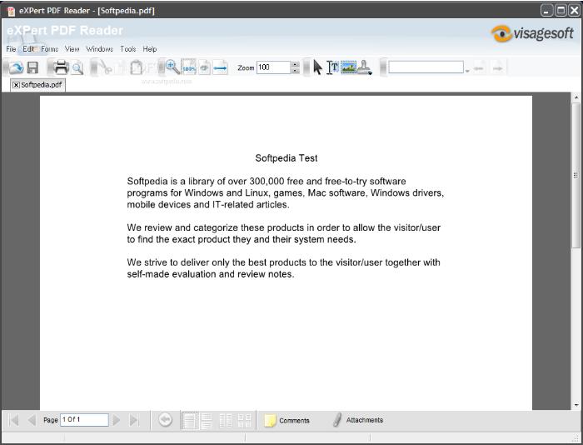This screenshot has height=445, width=583.
Task: Select the image snapshot tool
Action: [348, 67]
